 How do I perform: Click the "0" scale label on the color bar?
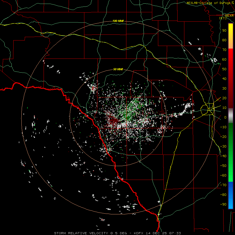point(225,118)
